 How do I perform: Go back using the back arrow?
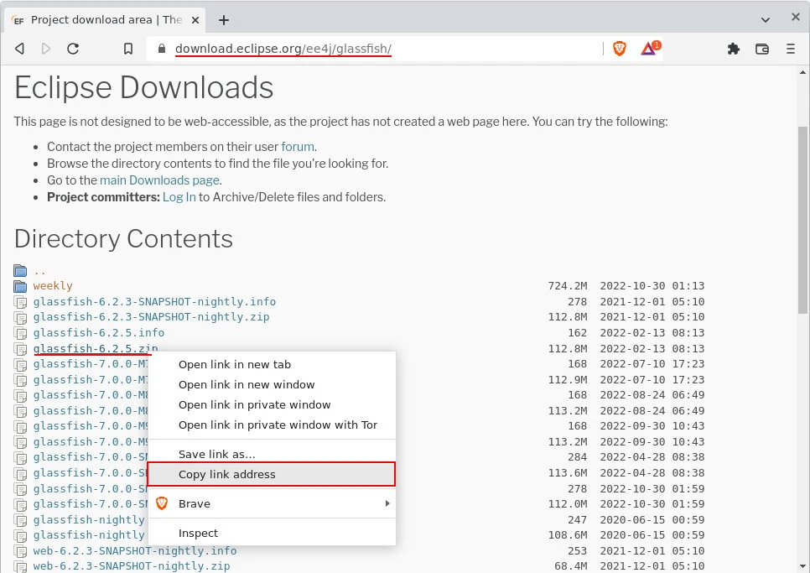[x=19, y=49]
